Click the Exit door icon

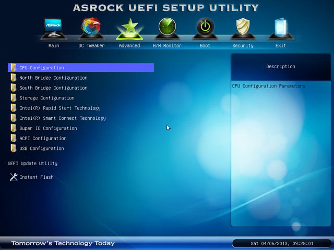coord(281,29)
